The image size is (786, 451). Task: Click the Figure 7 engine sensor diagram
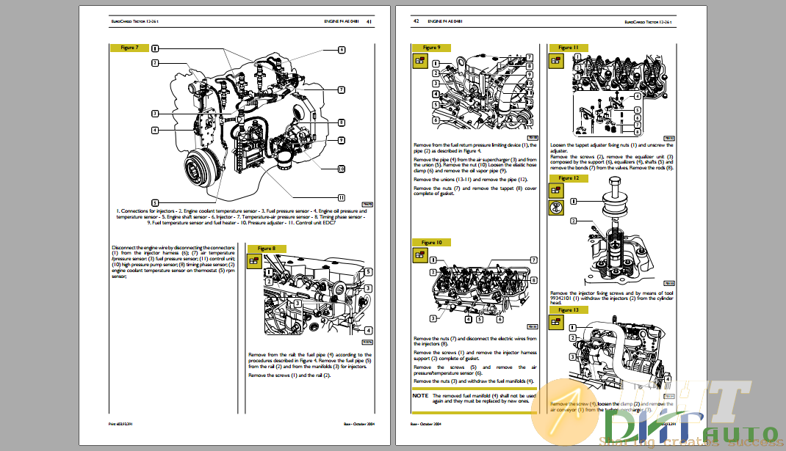click(249, 125)
